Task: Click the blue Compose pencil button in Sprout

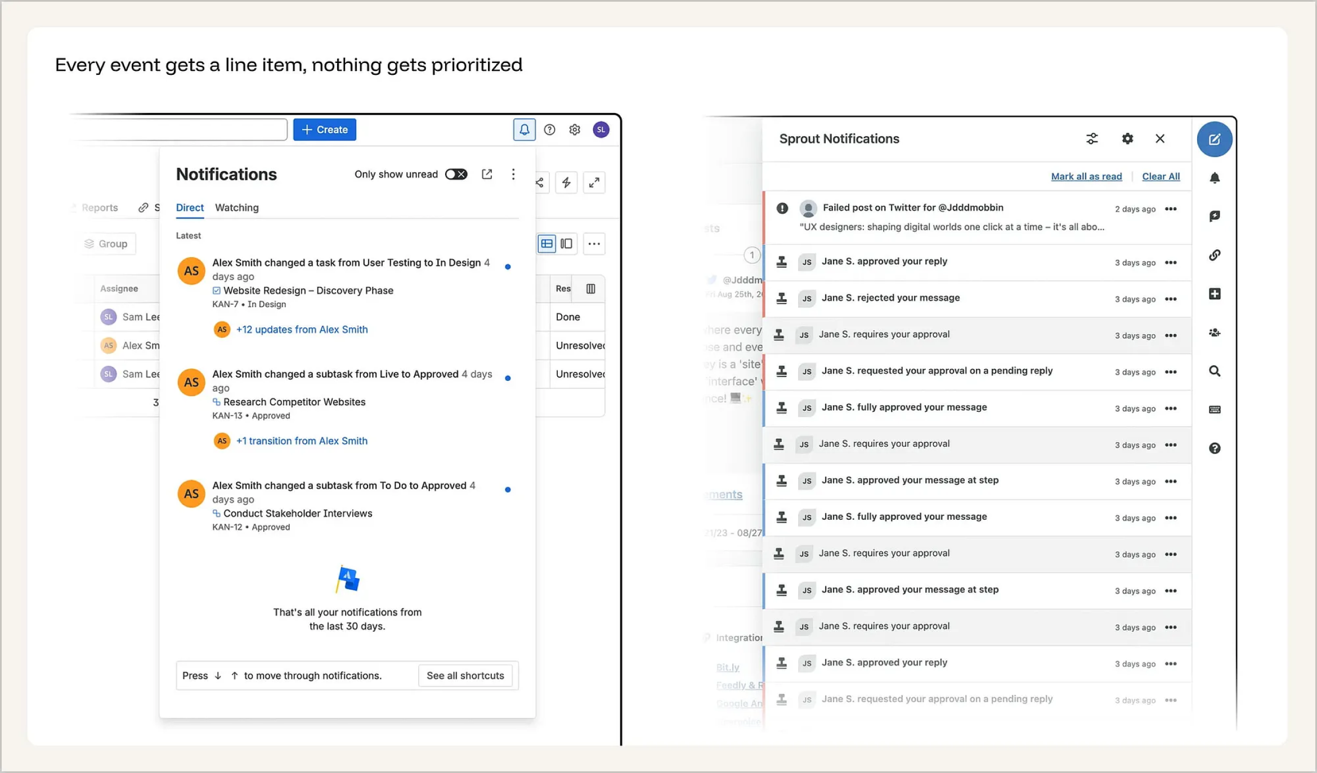Action: pos(1215,140)
